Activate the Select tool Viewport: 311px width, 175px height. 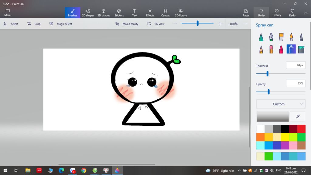[x=11, y=24]
